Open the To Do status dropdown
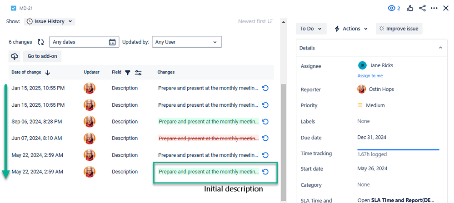The width and height of the screenshot is (454, 203). pos(311,29)
